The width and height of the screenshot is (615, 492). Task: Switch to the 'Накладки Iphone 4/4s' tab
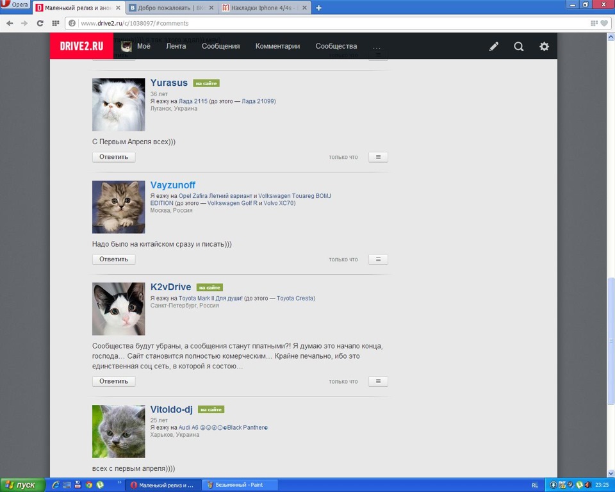tap(265, 8)
